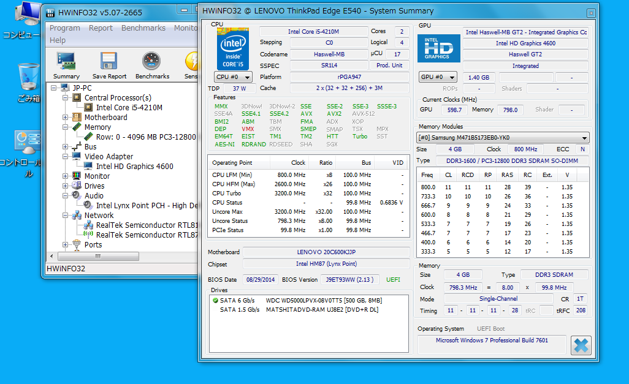This screenshot has width=629, height=384.
Task: Open the CPU #0 selector dropdown
Action: tap(233, 77)
